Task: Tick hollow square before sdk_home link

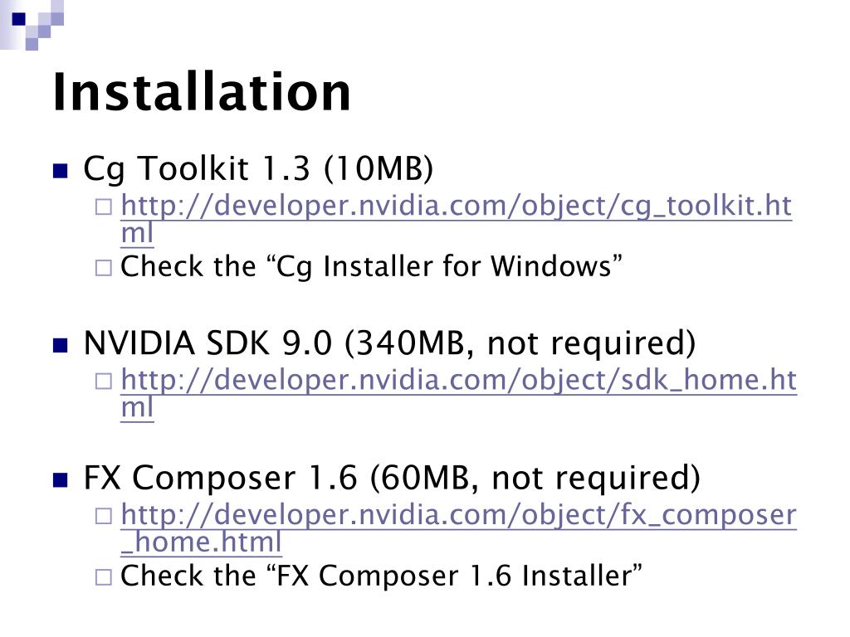Action: [104, 382]
